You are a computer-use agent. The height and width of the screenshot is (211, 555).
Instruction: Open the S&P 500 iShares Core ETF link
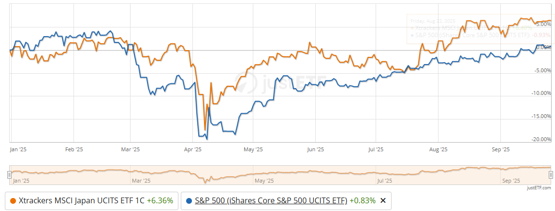(x=271, y=201)
